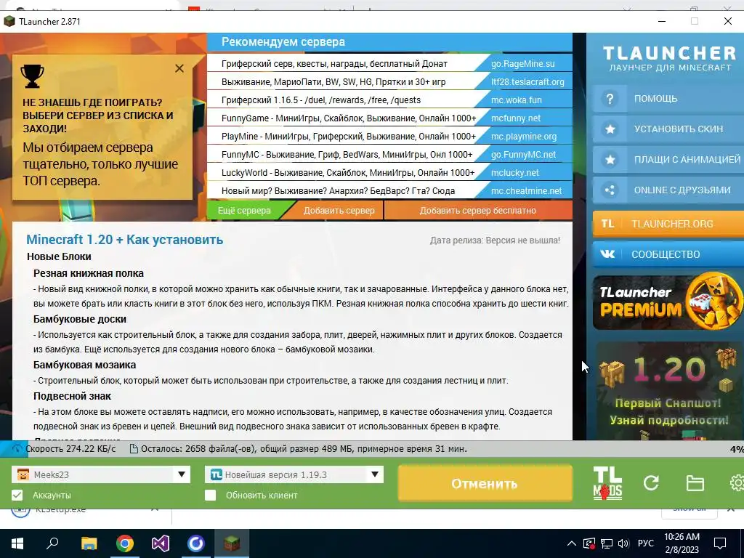Image resolution: width=744 pixels, height=558 pixels.
Task: Click the Meeks23 account avatar icon
Action: point(23,474)
